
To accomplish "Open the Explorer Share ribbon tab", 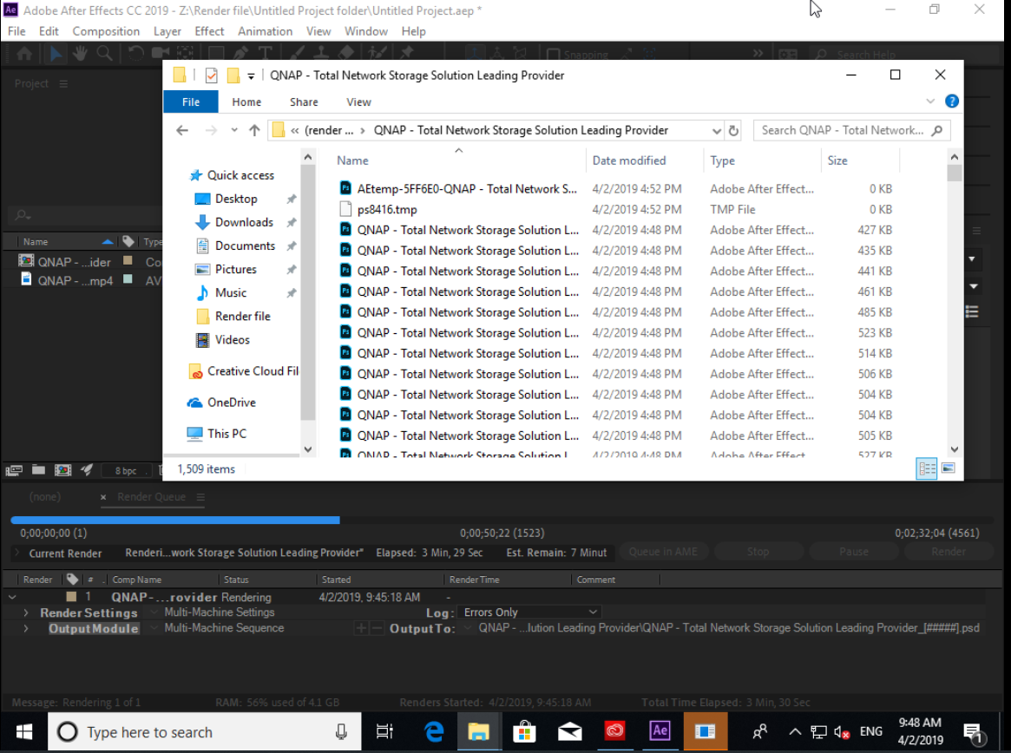I will point(304,101).
